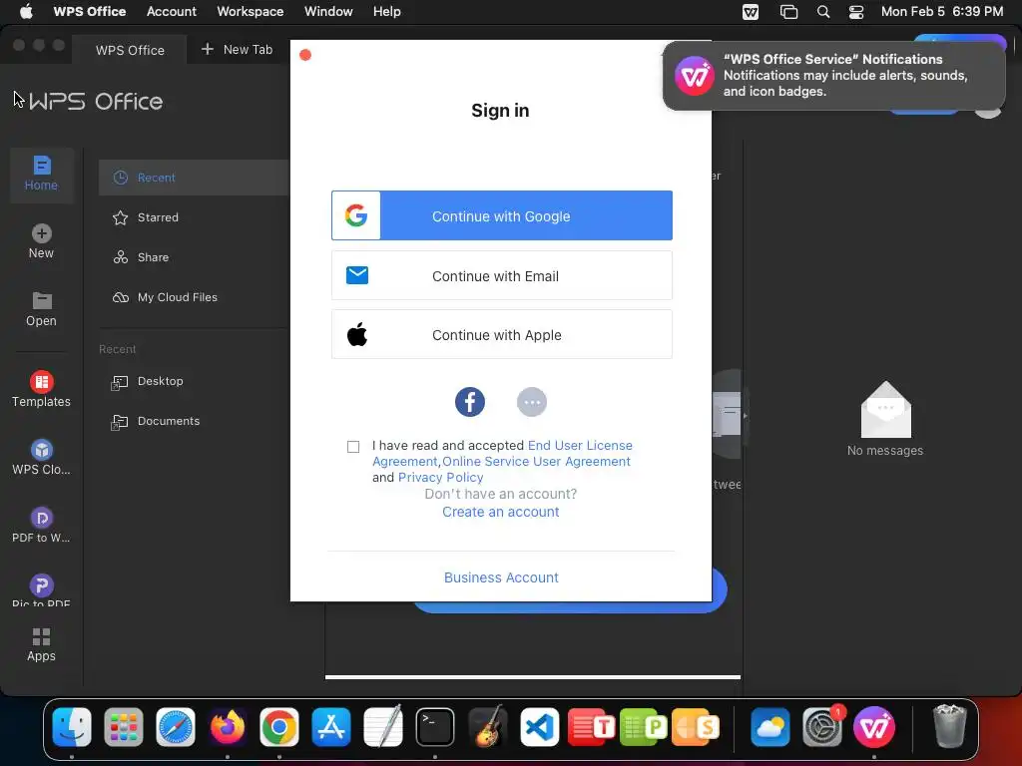Open the Workspace menu

(251, 12)
